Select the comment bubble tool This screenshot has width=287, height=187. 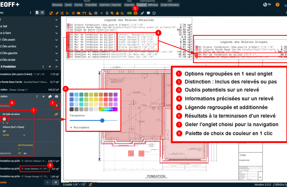click(148, 13)
